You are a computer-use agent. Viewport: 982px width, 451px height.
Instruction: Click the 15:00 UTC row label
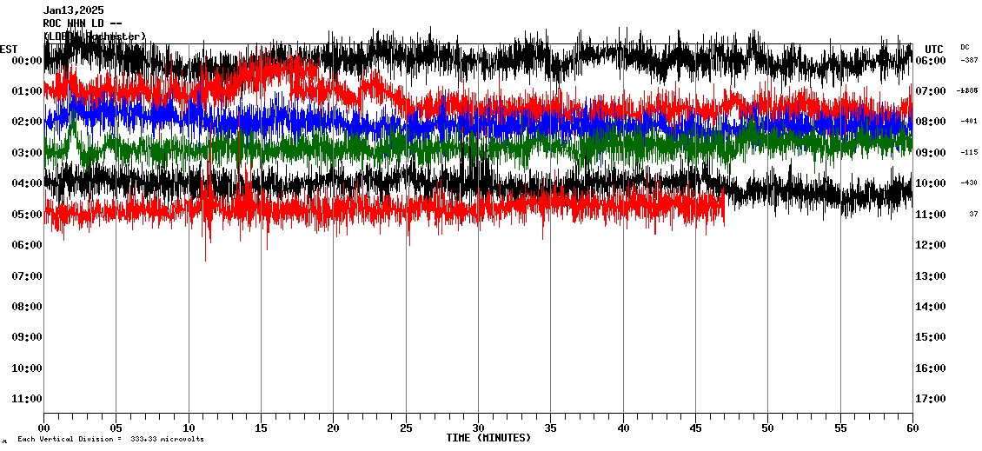click(x=931, y=337)
